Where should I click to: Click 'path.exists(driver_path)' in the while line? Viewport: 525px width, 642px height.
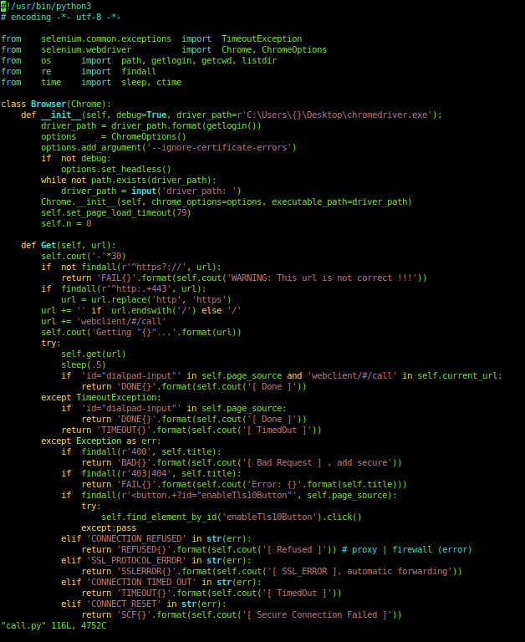[151, 181]
